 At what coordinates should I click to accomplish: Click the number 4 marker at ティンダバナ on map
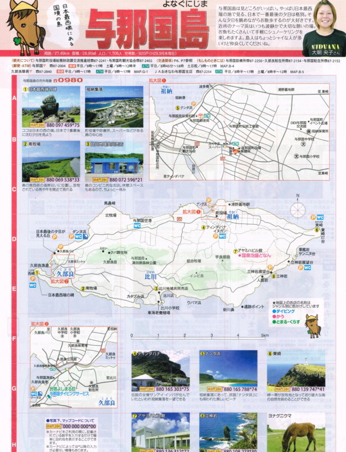tap(203, 227)
